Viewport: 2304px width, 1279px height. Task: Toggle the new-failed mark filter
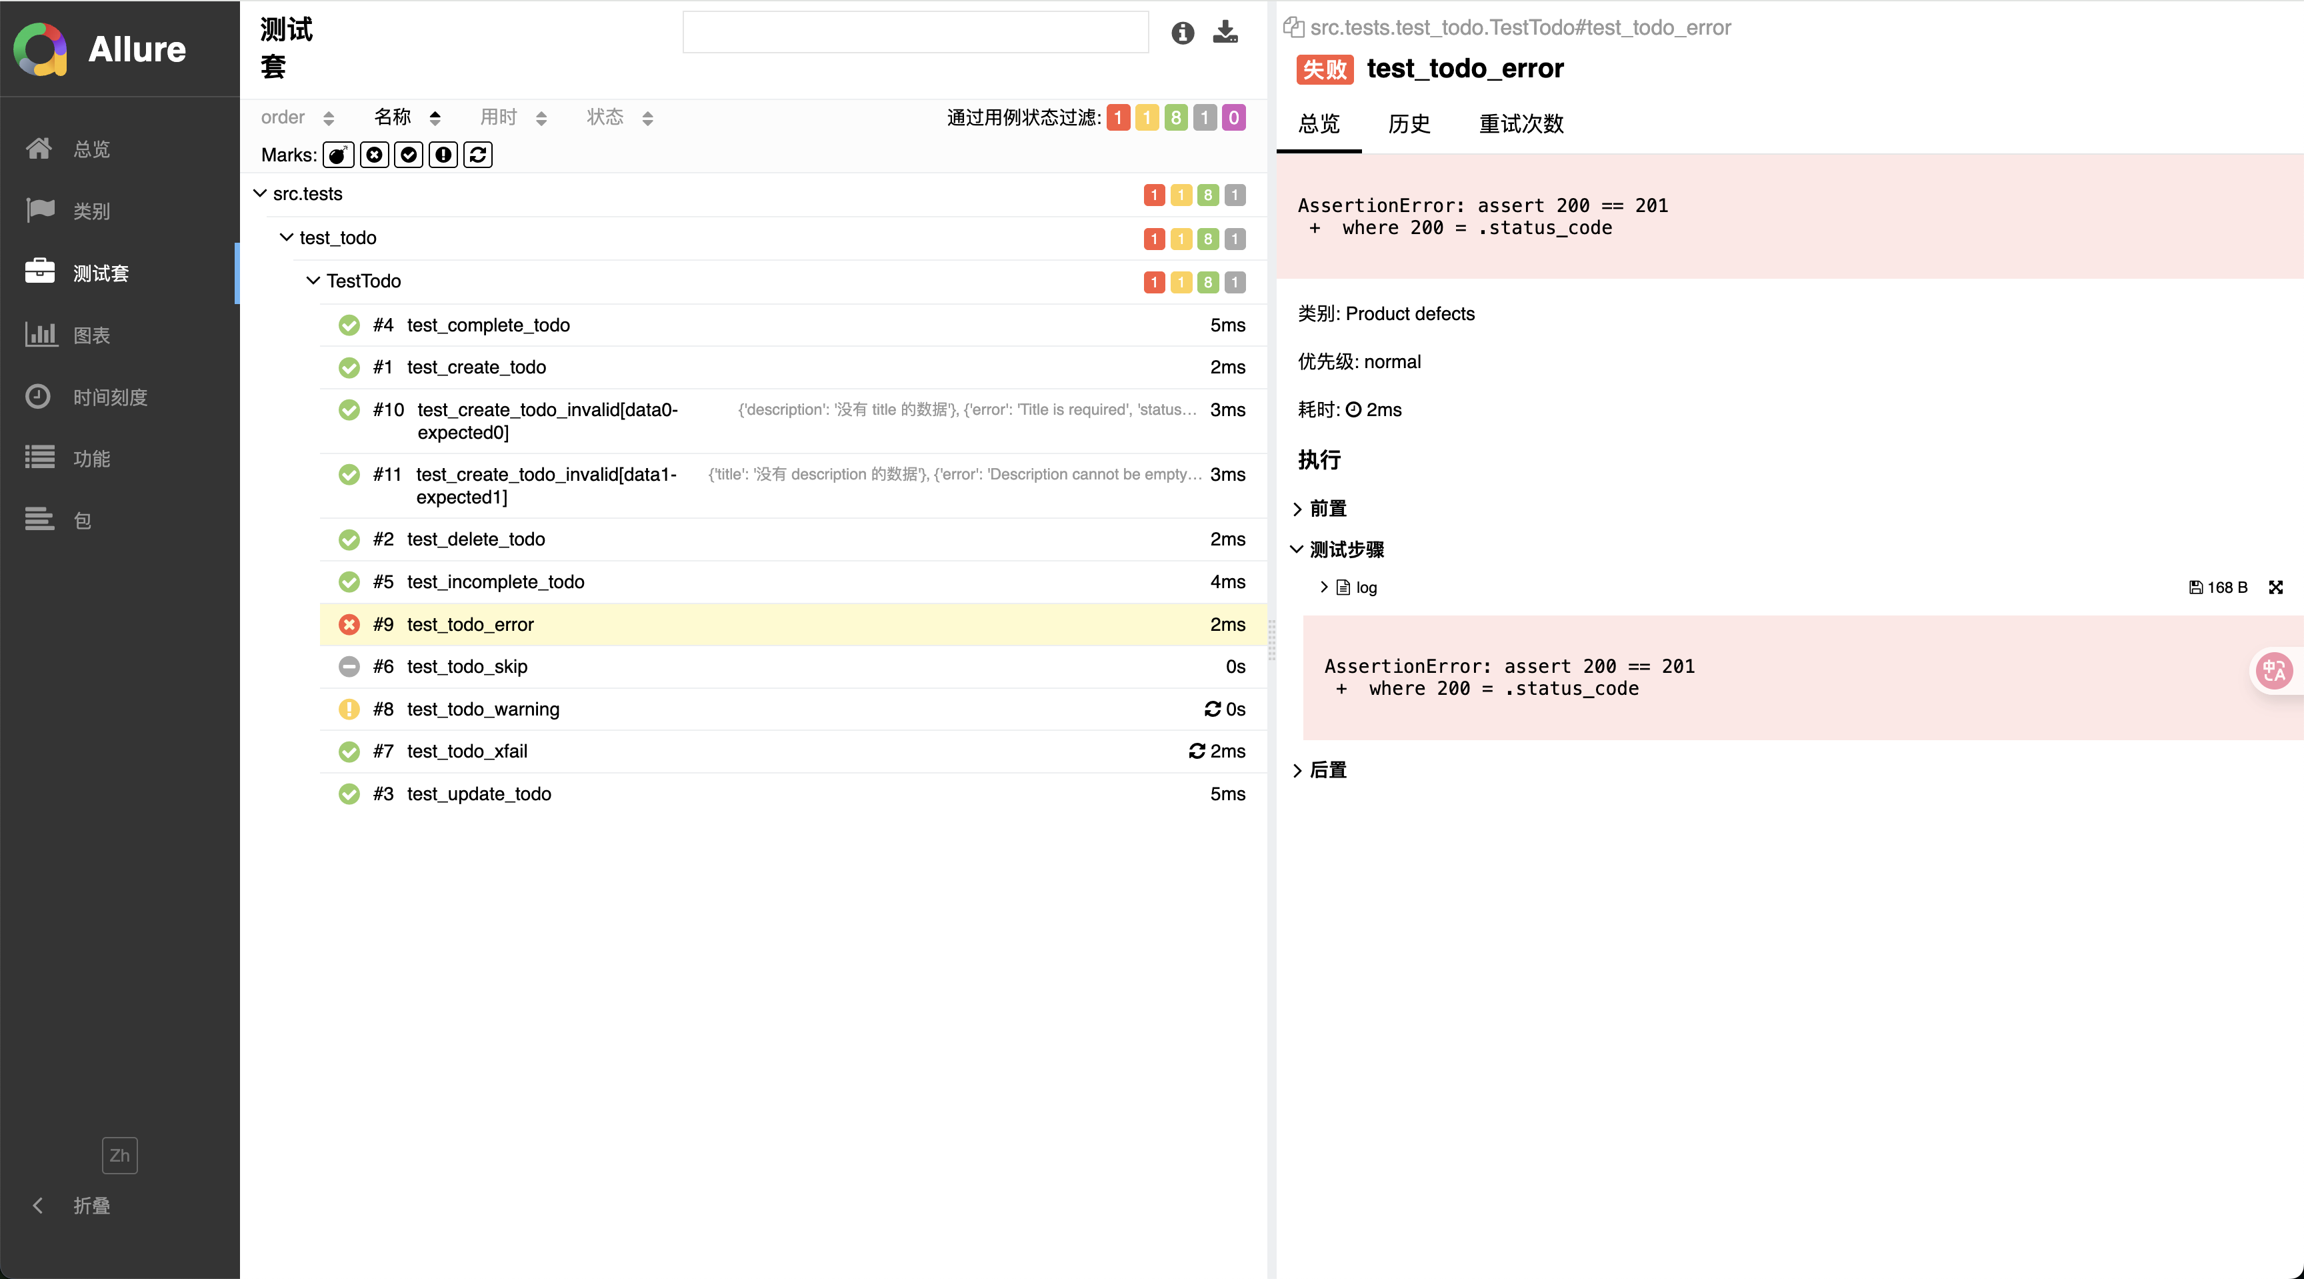(x=374, y=155)
